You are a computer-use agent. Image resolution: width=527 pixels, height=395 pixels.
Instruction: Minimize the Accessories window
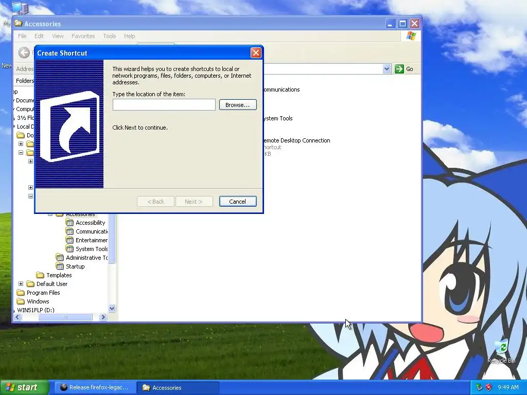390,24
